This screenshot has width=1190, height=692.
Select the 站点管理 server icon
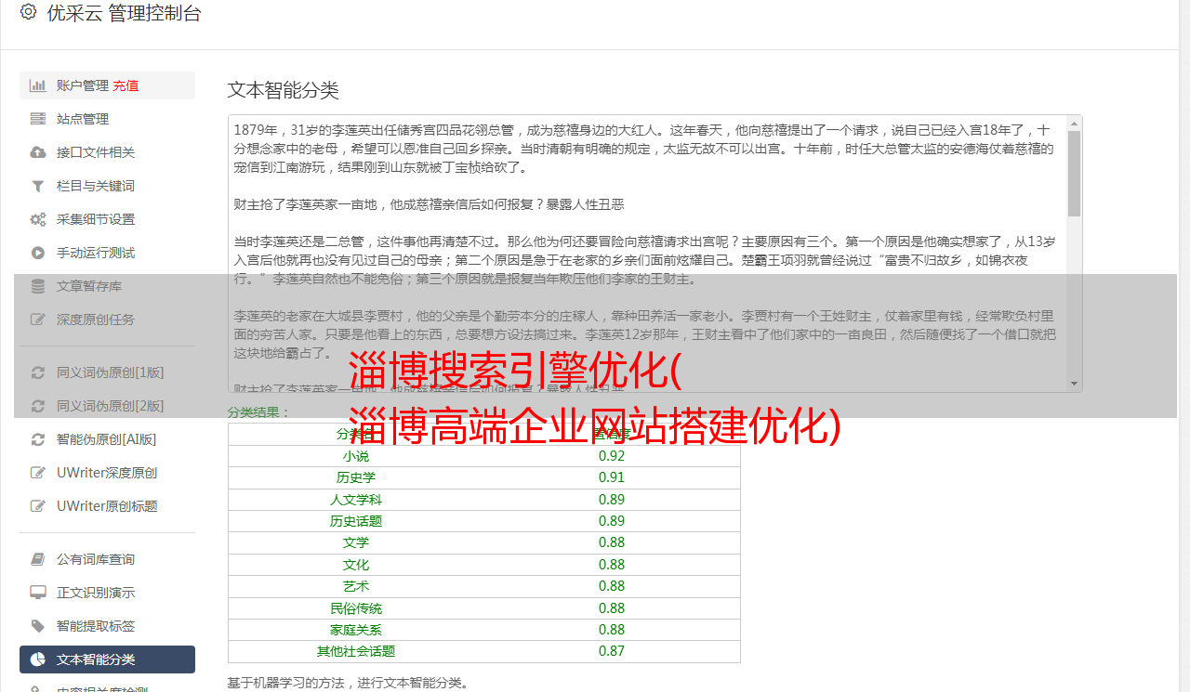pos(38,119)
